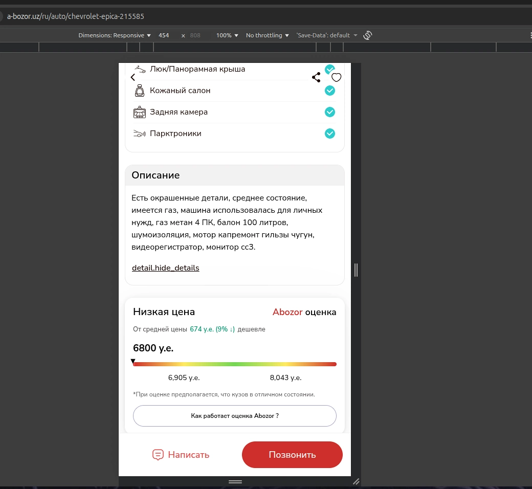Viewport: 532px width, 489px height.
Task: Click the Позвонить call button
Action: 292,455
